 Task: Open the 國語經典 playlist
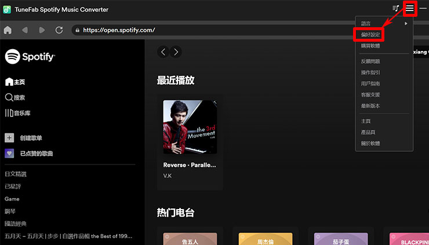click(16, 224)
